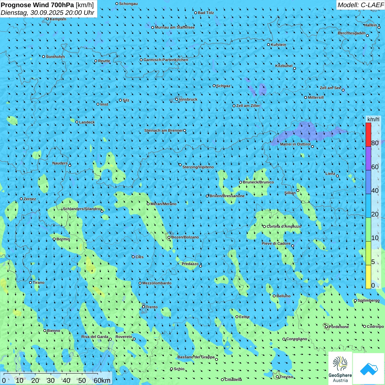Click the 'Lienz' label
The width and height of the screenshot is (385, 385).
(x=330, y=174)
